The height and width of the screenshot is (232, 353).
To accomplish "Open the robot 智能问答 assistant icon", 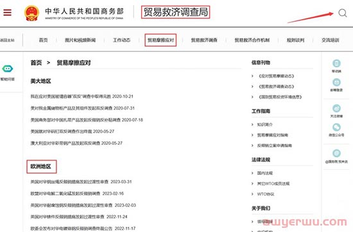I will [8, 69].
